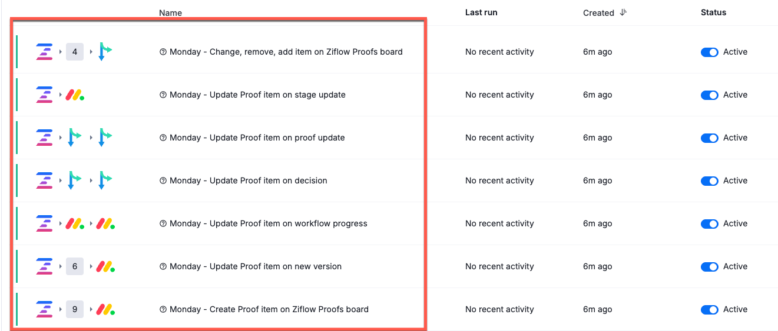Disable the 'Update Proof item on decision' workflow

[x=709, y=180]
